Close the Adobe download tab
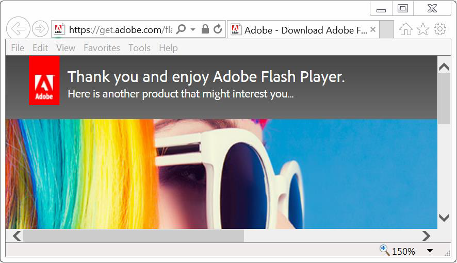 [373, 29]
